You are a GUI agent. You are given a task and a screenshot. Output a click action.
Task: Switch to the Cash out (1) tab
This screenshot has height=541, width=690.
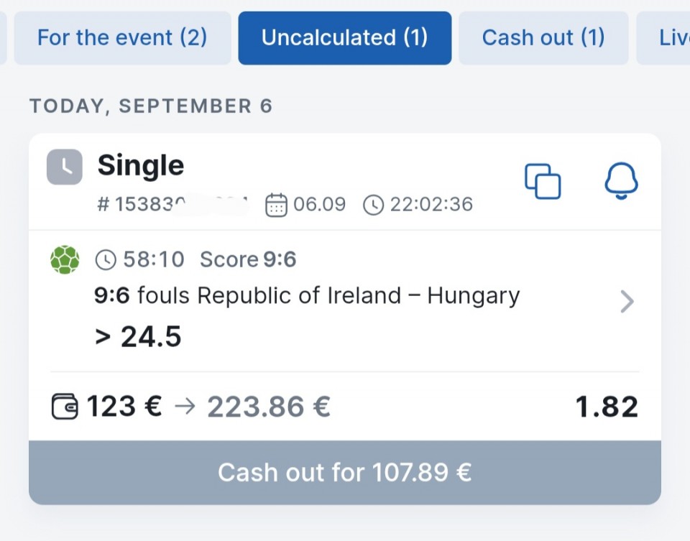[543, 38]
